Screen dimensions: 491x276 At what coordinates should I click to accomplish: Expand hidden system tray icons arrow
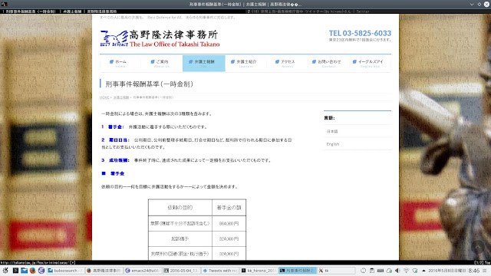tap(423, 271)
